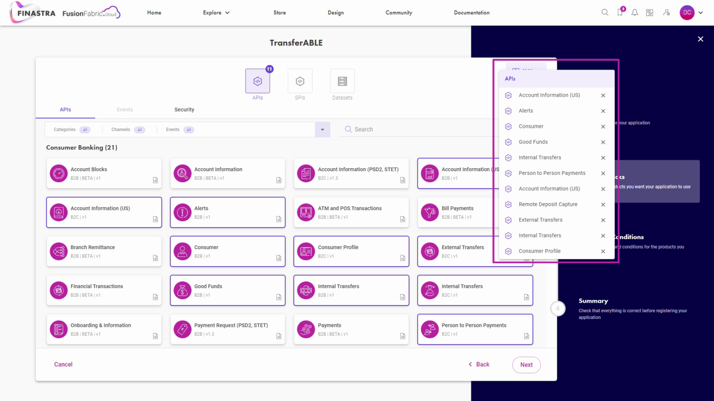
Task: Open documentation icon on Good Funds card
Action: pyautogui.click(x=279, y=297)
